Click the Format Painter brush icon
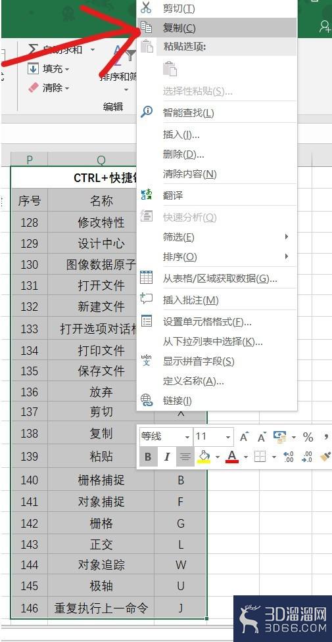332x642 pixels. [325, 457]
